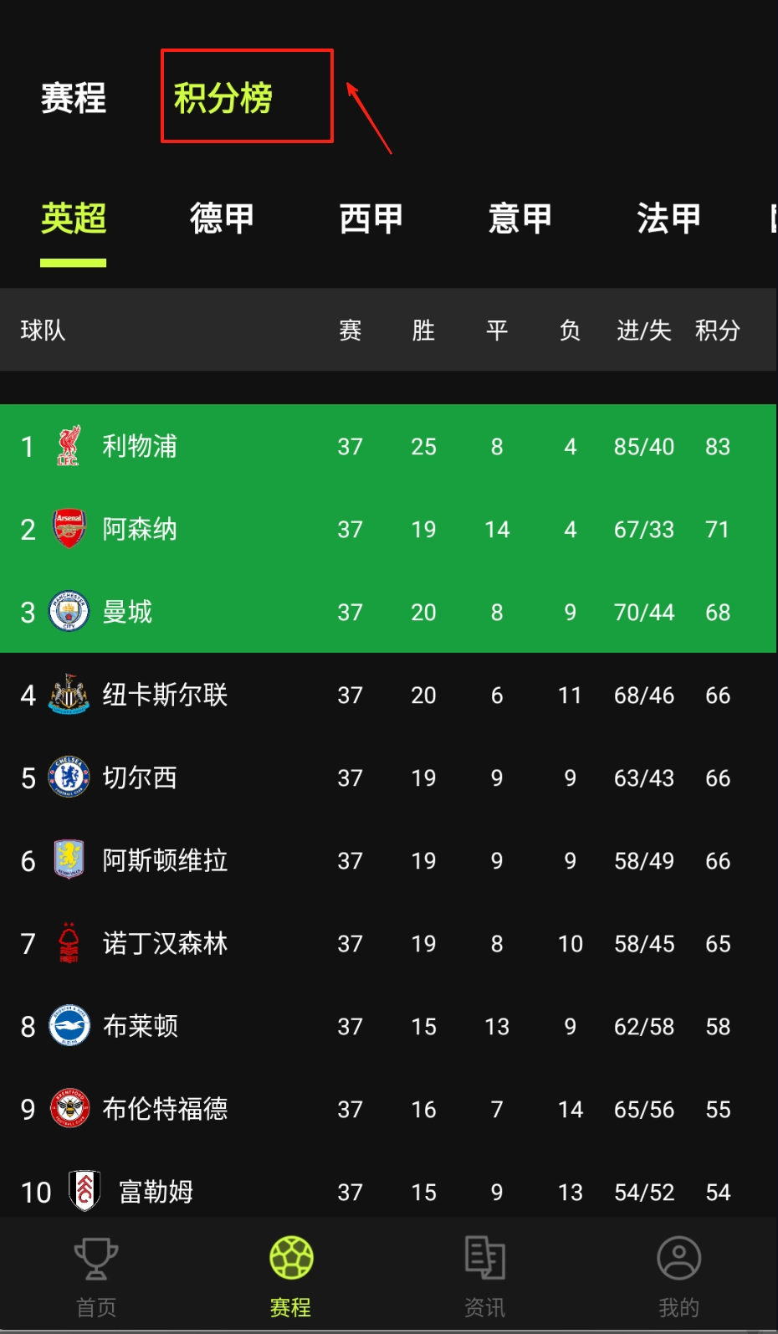This screenshot has height=1334, width=778.
Task: Open the 意甲 league tab
Action: pos(520,218)
